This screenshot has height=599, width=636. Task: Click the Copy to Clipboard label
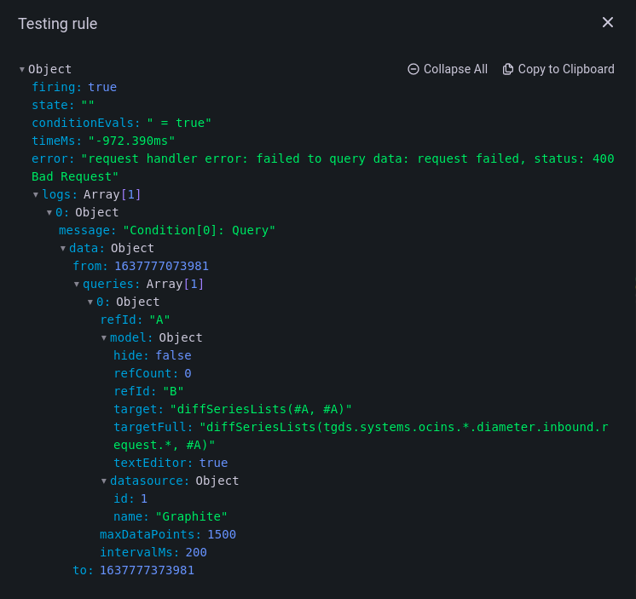(x=566, y=69)
